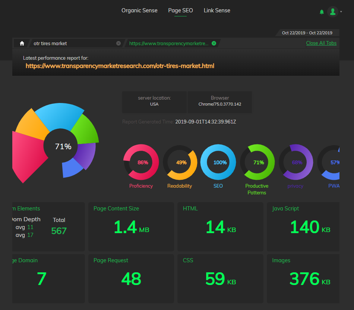The height and width of the screenshot is (310, 354).
Task: Click the SEO 100% donut gauge
Action: coord(218,162)
